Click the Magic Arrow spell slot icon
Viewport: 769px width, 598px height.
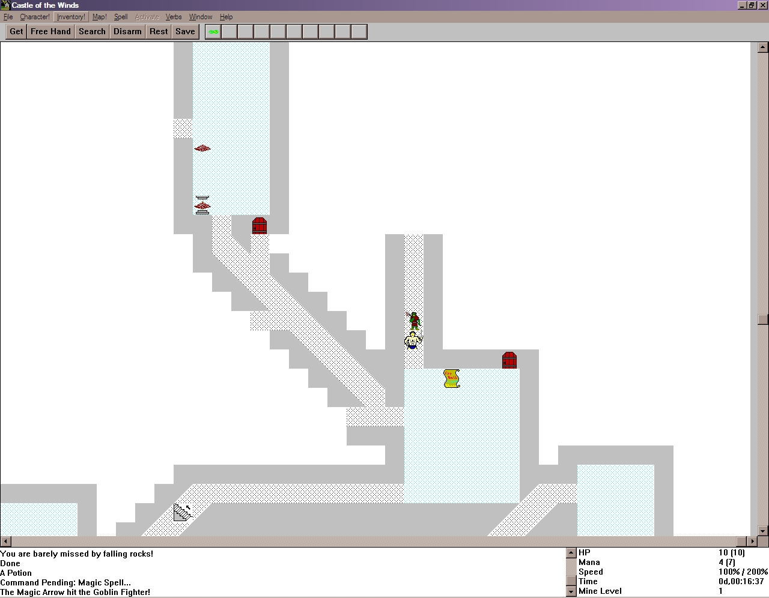pyautogui.click(x=213, y=32)
